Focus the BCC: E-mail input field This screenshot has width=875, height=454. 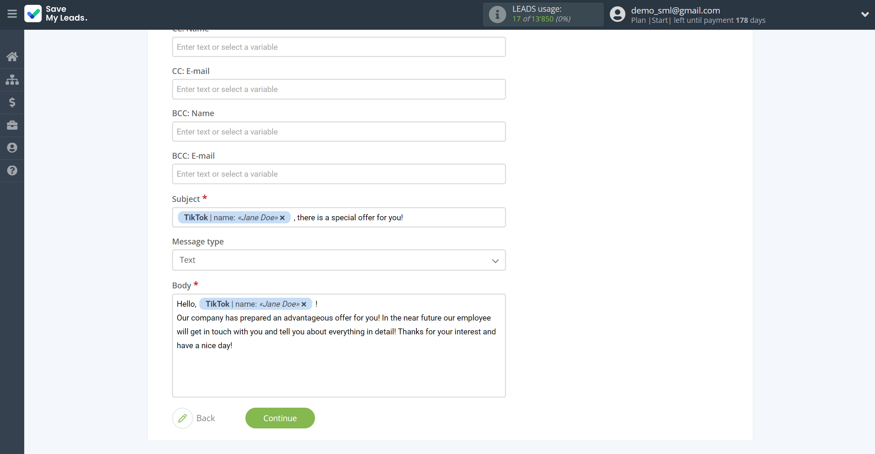[339, 174]
